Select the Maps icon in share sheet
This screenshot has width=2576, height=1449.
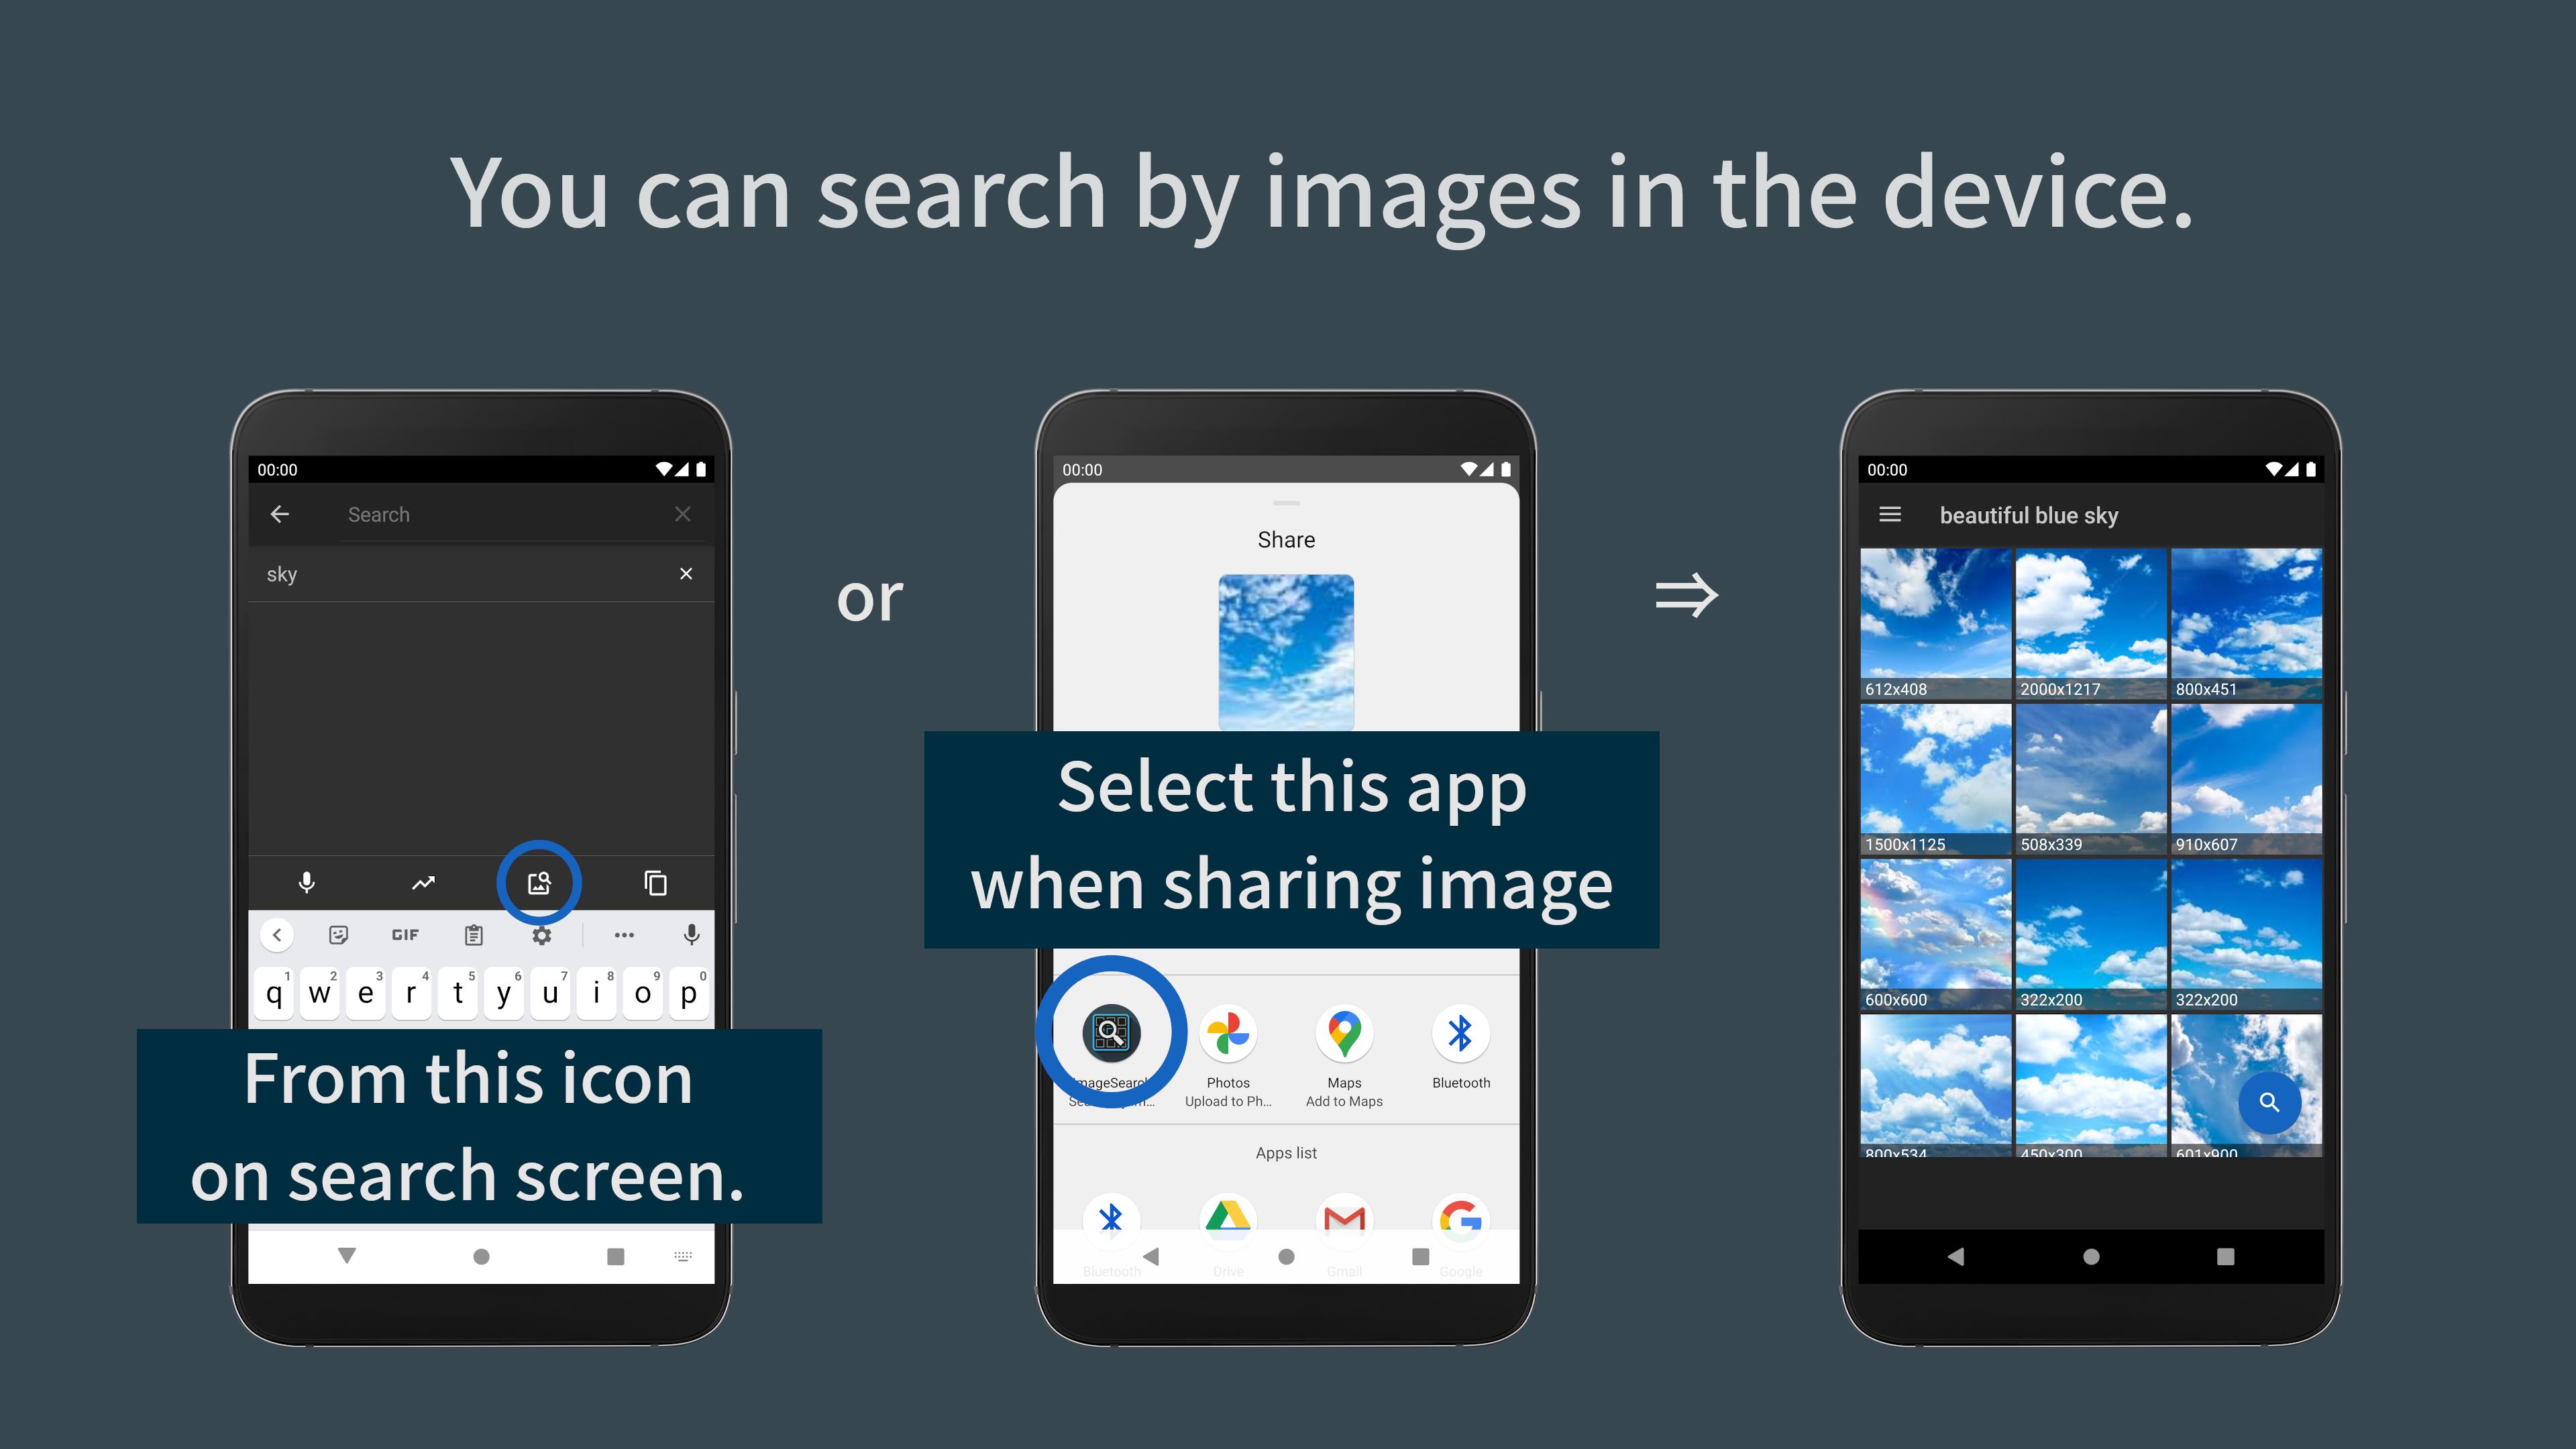pos(1343,1033)
